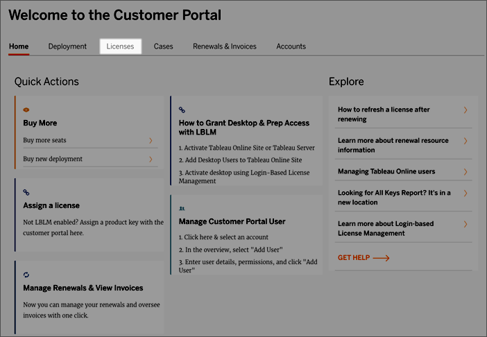Open the Cases tab

pos(163,46)
